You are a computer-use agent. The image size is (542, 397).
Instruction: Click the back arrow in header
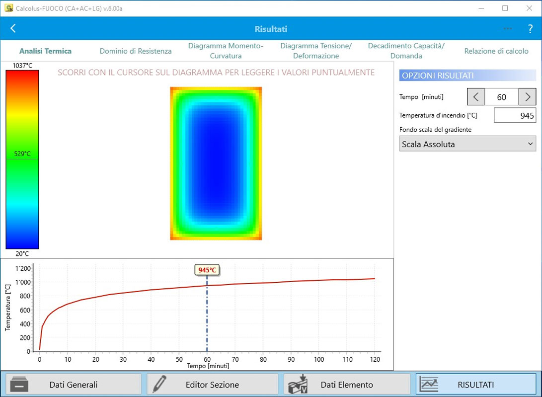[13, 28]
